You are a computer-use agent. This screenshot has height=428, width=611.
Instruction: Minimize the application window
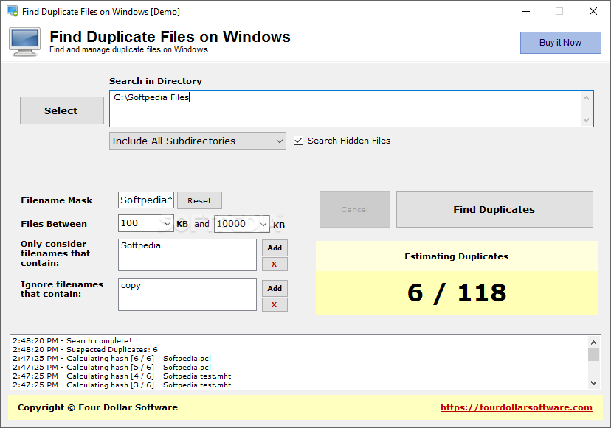point(526,11)
